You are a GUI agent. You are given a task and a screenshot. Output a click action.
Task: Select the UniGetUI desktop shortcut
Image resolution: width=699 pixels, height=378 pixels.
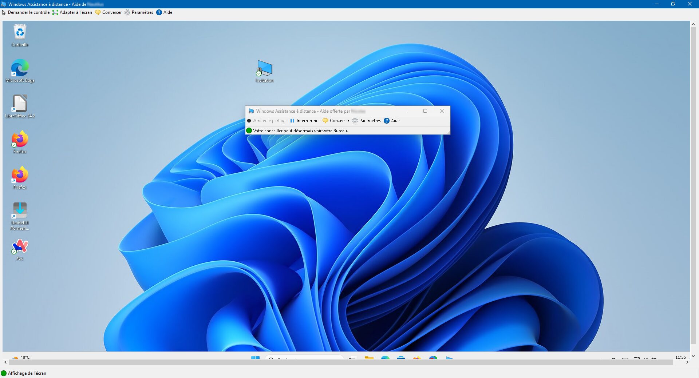pos(20,216)
